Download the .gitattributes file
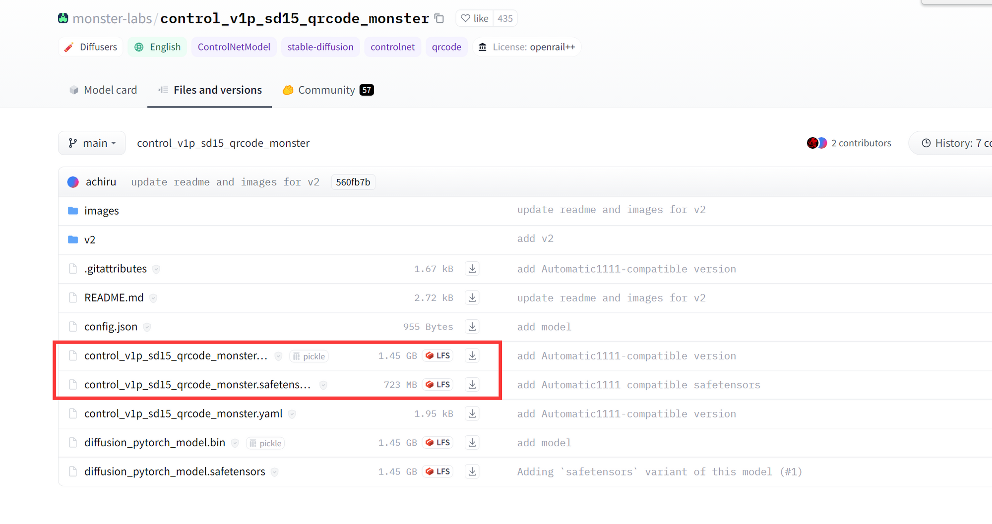Viewport: 992px width, 524px height. tap(472, 269)
